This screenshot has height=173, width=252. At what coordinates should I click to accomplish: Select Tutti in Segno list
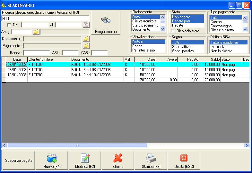[187, 43]
